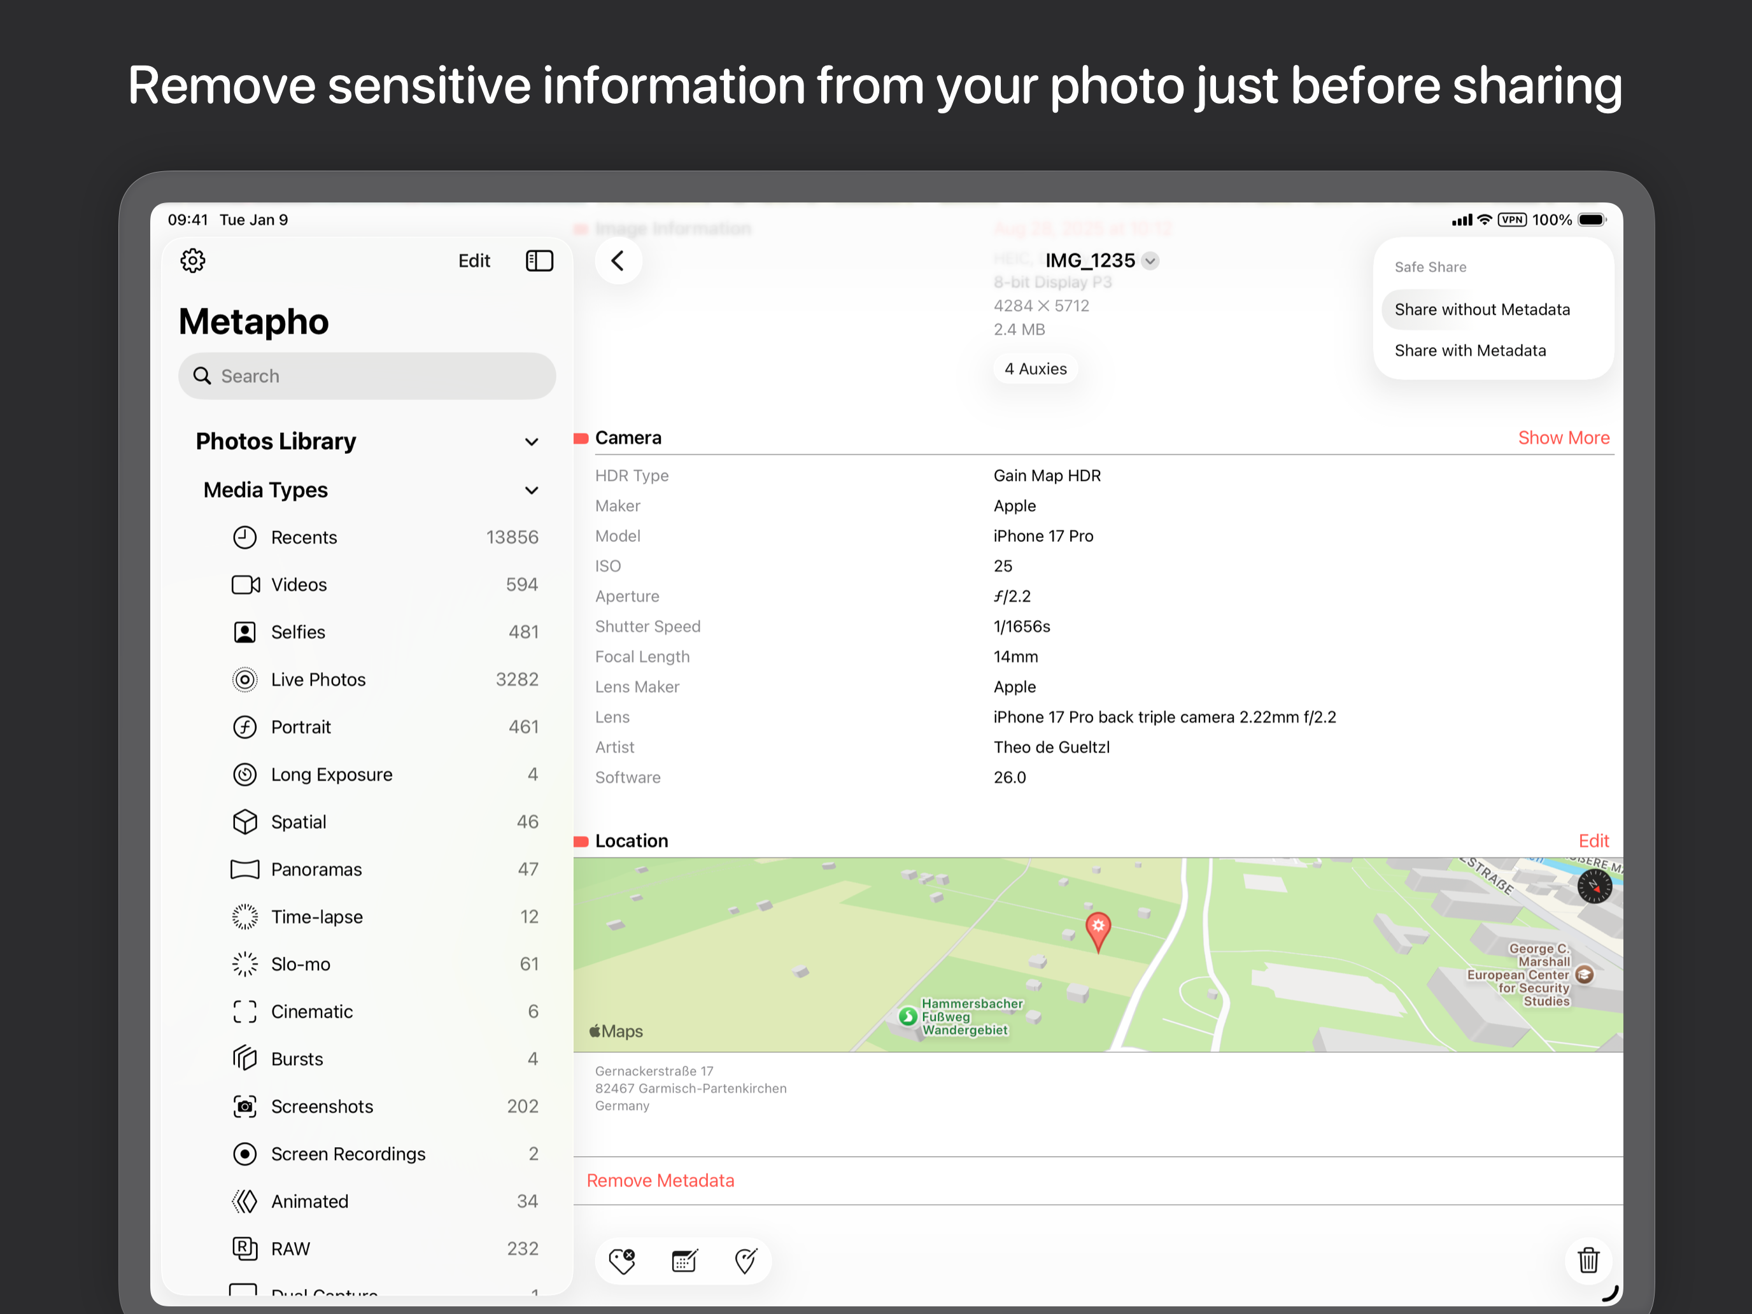This screenshot has height=1314, width=1752.
Task: Click the Portrait f-stop icon
Action: (x=244, y=727)
